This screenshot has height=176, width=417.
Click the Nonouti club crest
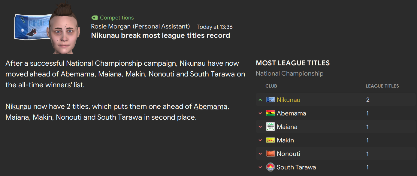tap(270, 154)
